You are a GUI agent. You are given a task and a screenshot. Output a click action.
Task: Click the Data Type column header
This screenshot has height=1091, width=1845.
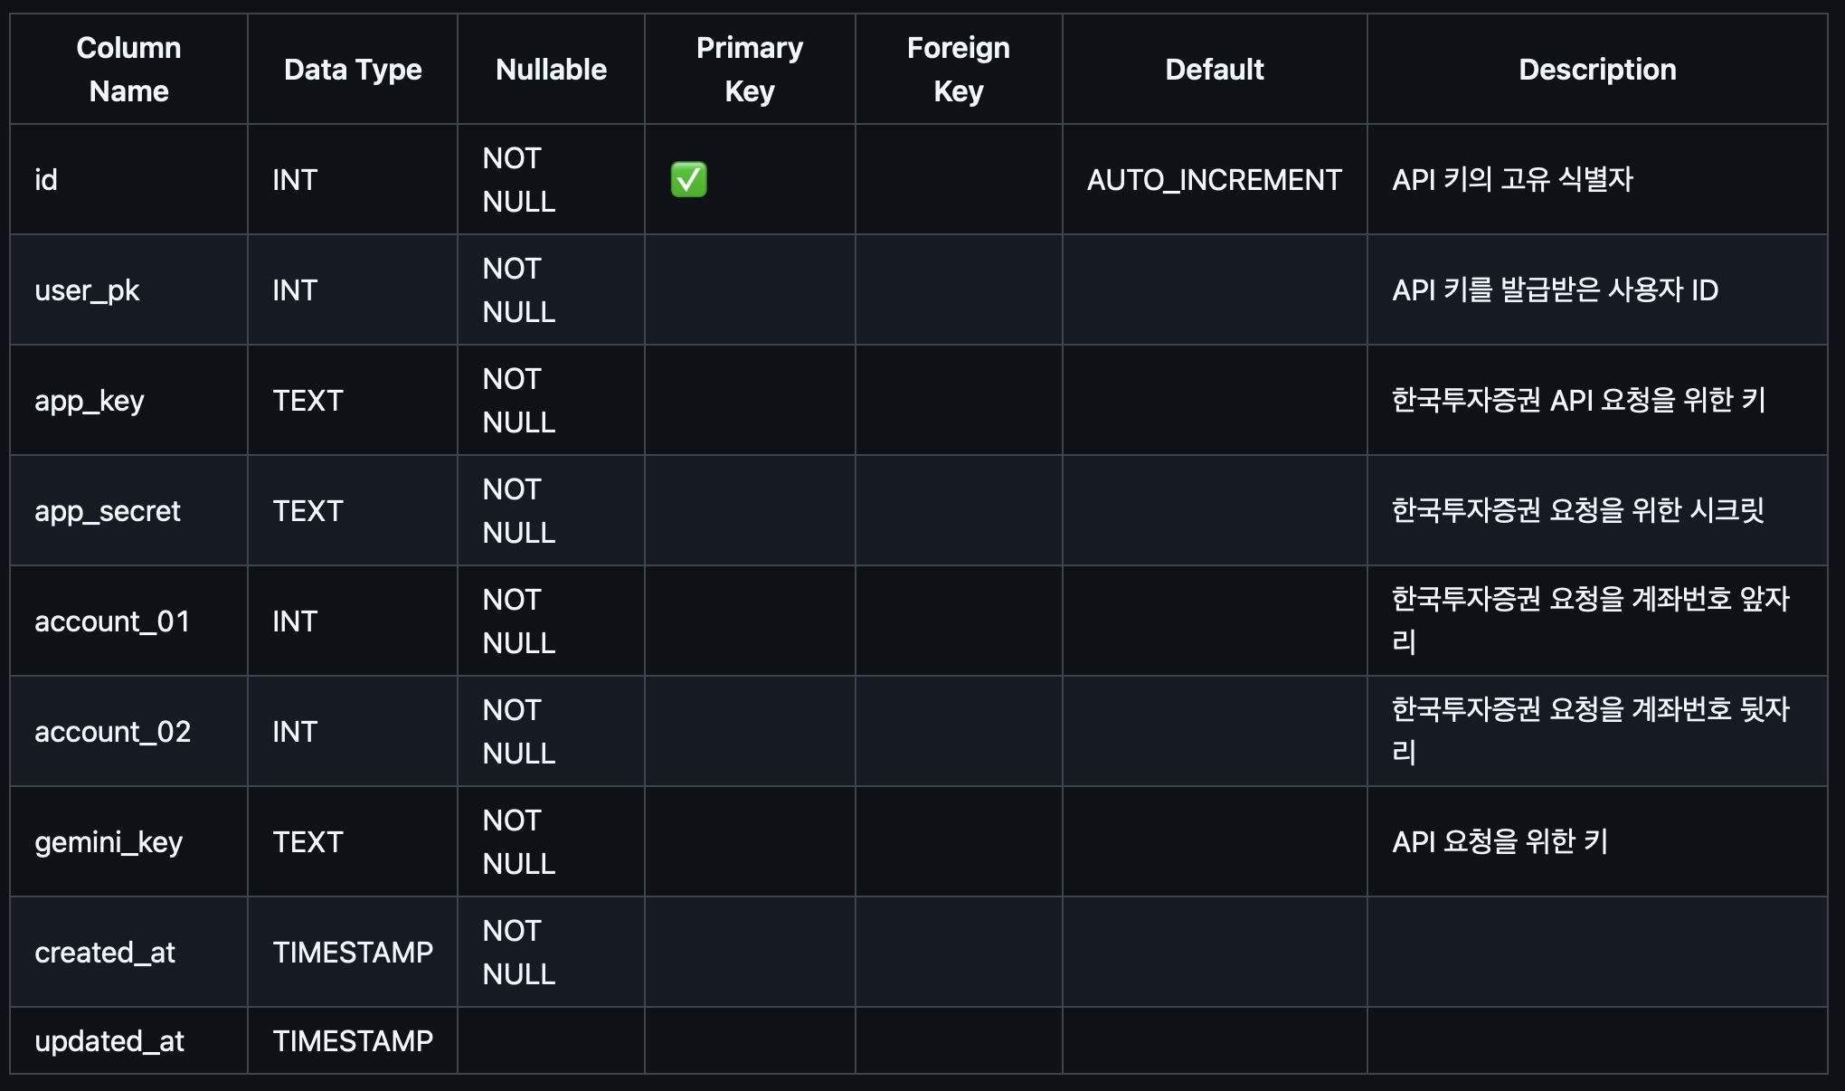point(353,69)
